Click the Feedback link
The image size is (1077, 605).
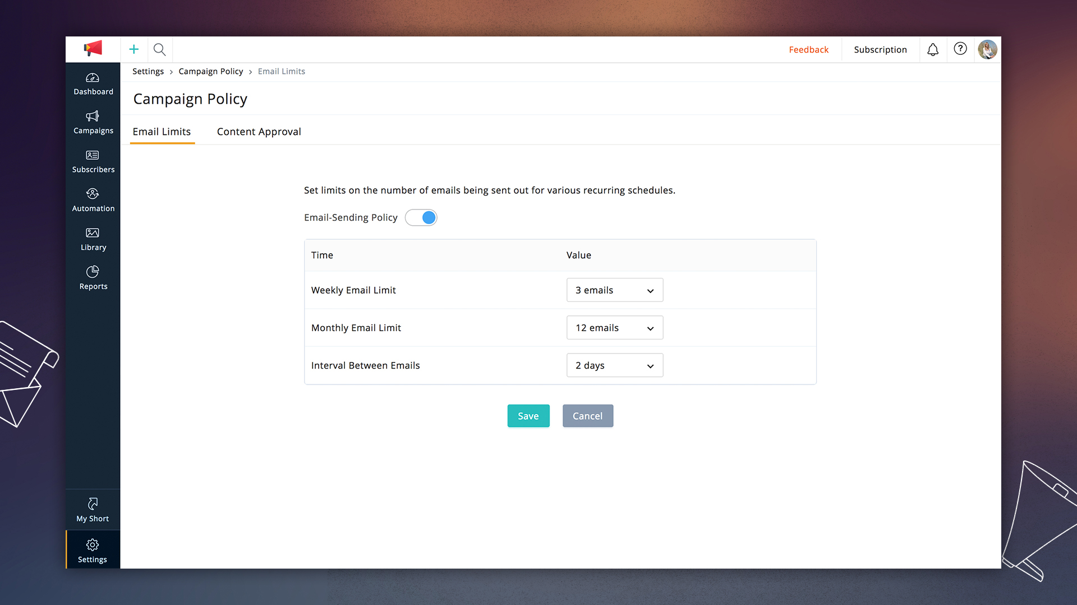click(x=808, y=49)
